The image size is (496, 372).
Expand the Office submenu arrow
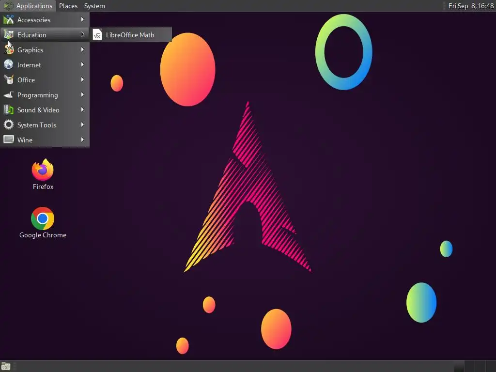coord(82,80)
